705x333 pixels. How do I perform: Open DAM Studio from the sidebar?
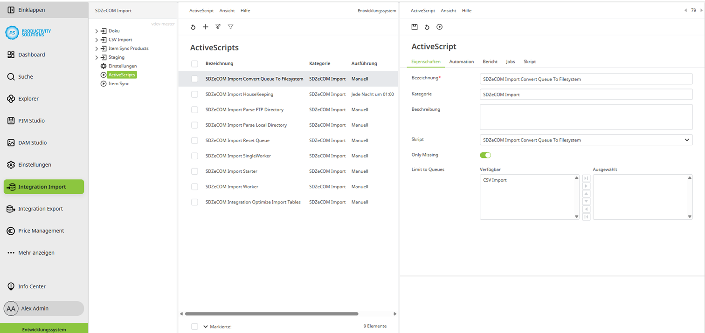point(33,143)
